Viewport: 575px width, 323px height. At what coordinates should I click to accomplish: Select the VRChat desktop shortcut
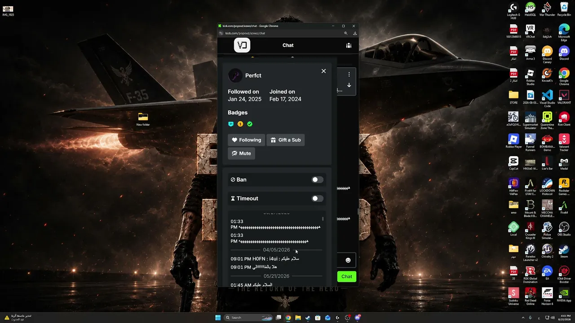(x=531, y=31)
